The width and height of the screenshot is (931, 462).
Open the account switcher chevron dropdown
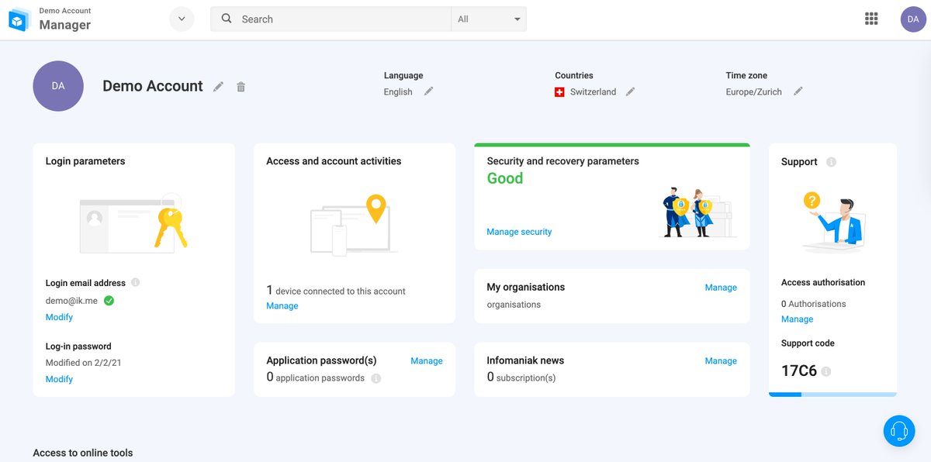[x=182, y=19]
